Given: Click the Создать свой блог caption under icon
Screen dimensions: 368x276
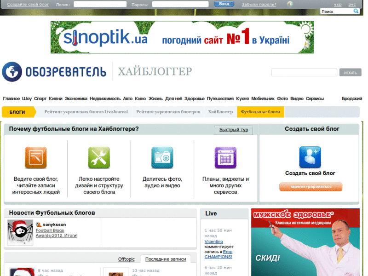Looking at the screenshot, I should point(310,173).
